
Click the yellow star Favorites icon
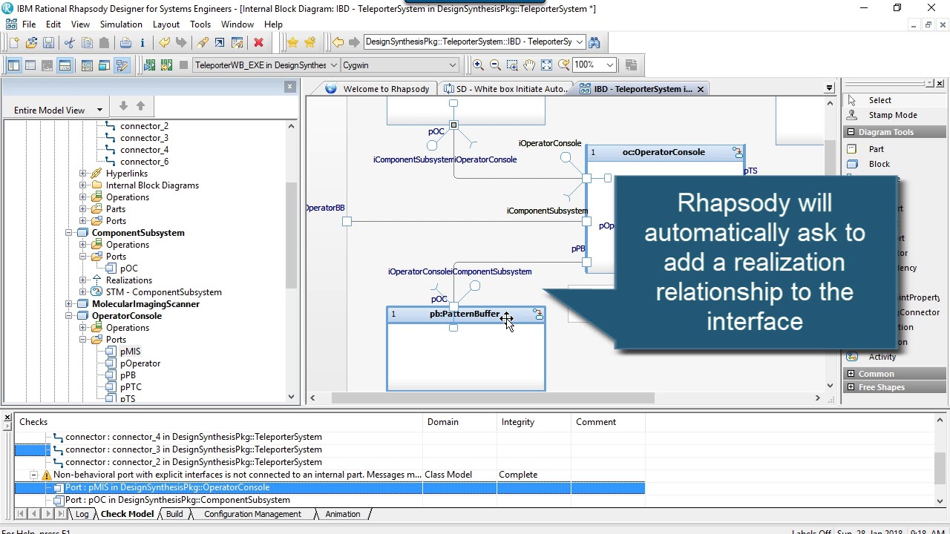pyautogui.click(x=292, y=43)
